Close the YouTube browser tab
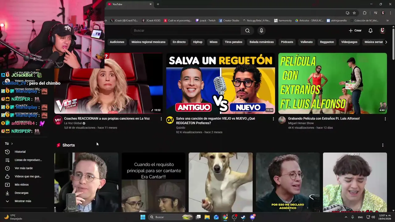This screenshot has width=395, height=222. click(x=151, y=4)
